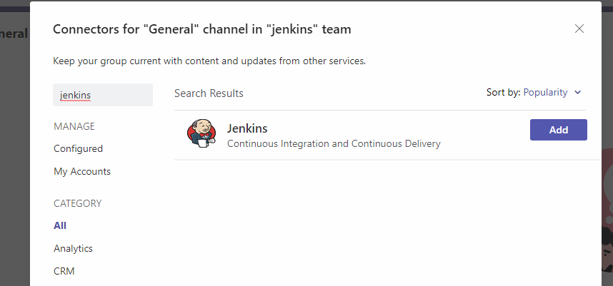The height and width of the screenshot is (286, 613).
Task: Click the MANAGE section label
Action: (x=74, y=126)
